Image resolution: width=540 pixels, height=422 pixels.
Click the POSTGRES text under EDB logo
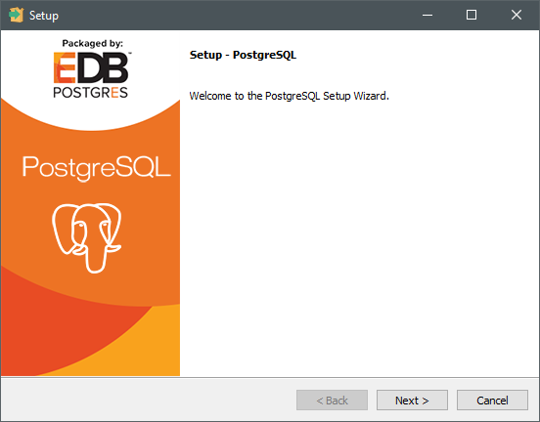91,93
